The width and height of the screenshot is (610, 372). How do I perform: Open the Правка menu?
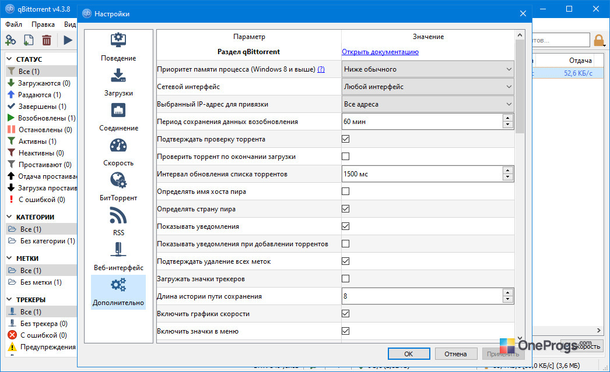pyautogui.click(x=43, y=24)
